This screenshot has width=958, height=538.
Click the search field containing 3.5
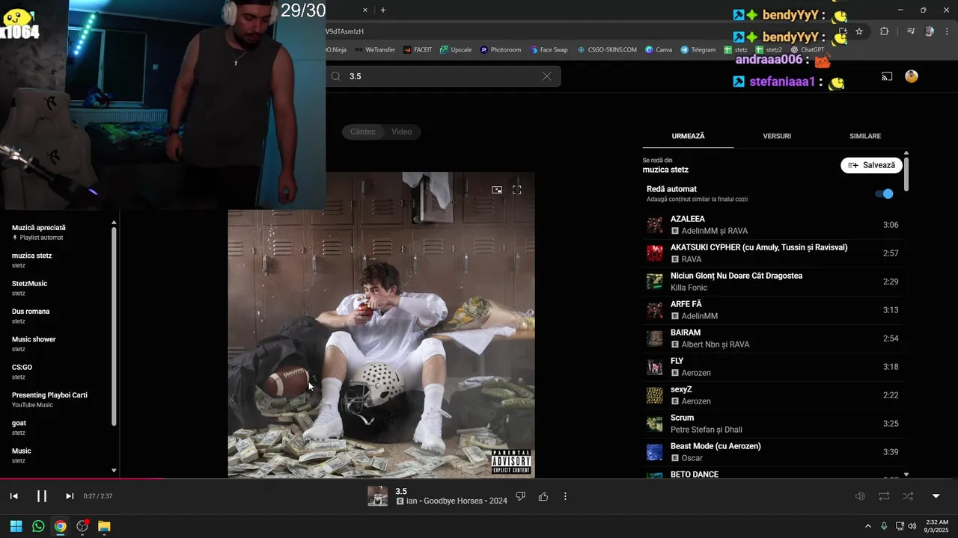[x=443, y=76]
